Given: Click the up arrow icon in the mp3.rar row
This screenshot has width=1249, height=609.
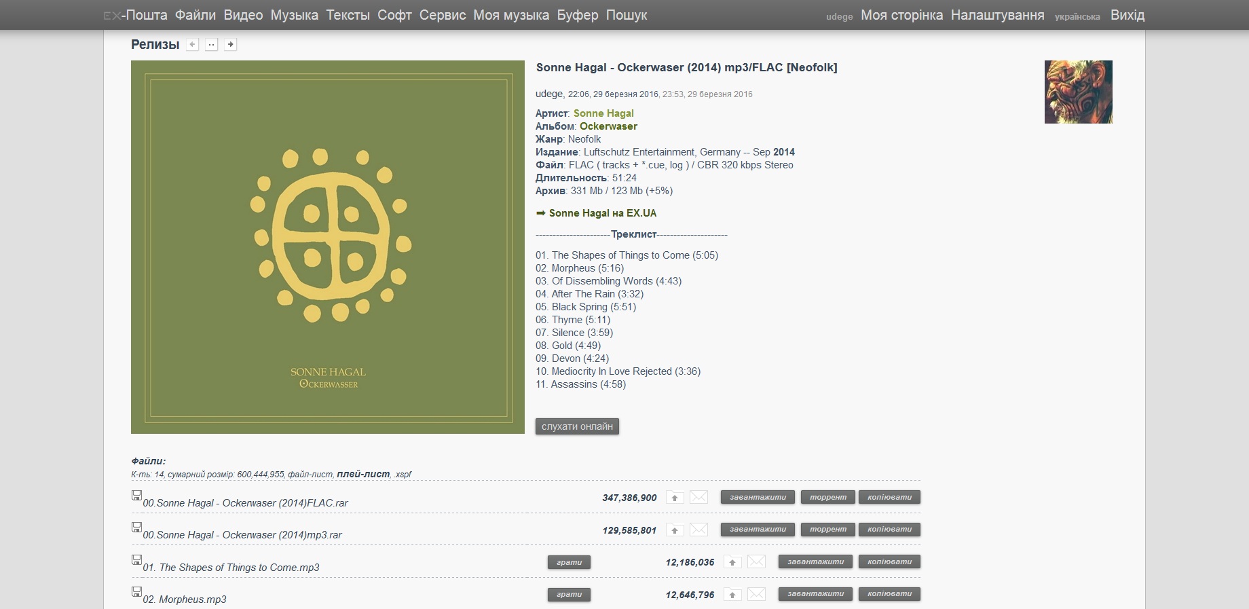Looking at the screenshot, I should (x=675, y=530).
